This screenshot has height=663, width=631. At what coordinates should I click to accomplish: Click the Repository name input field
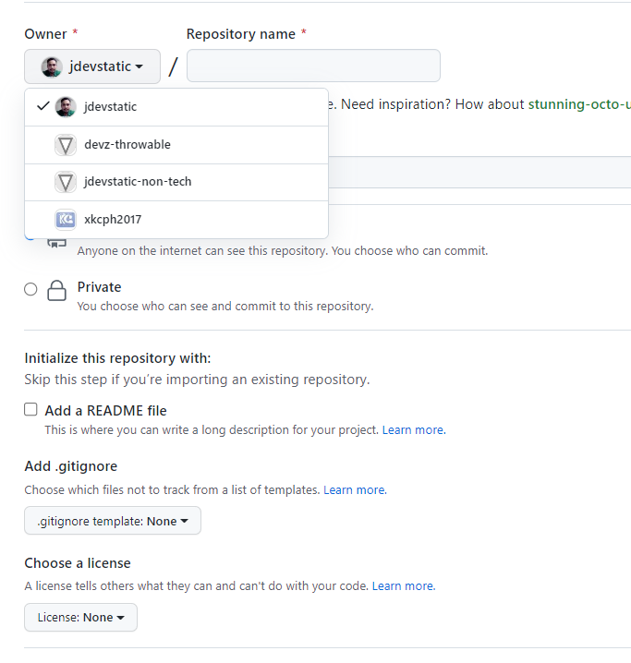point(313,66)
